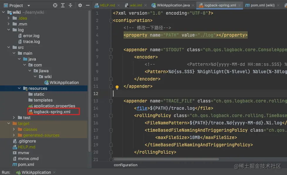Click the file tag link on line 14
The image size is (287, 175).
tap(142, 108)
